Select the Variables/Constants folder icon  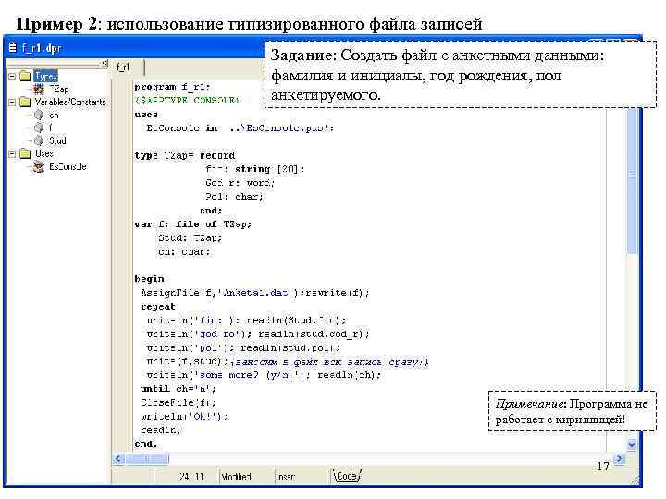26,103
